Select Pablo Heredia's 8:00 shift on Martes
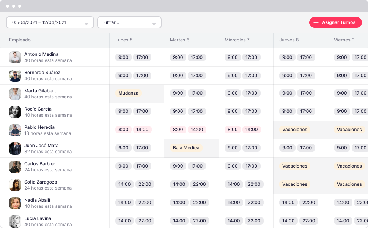This screenshot has width=368, height=228. click(178, 129)
